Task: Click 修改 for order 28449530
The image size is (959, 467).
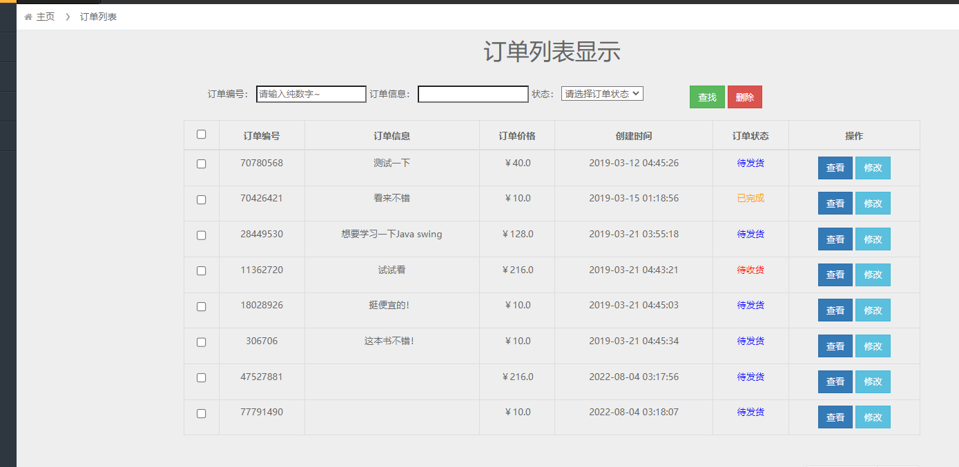Action: (x=873, y=239)
